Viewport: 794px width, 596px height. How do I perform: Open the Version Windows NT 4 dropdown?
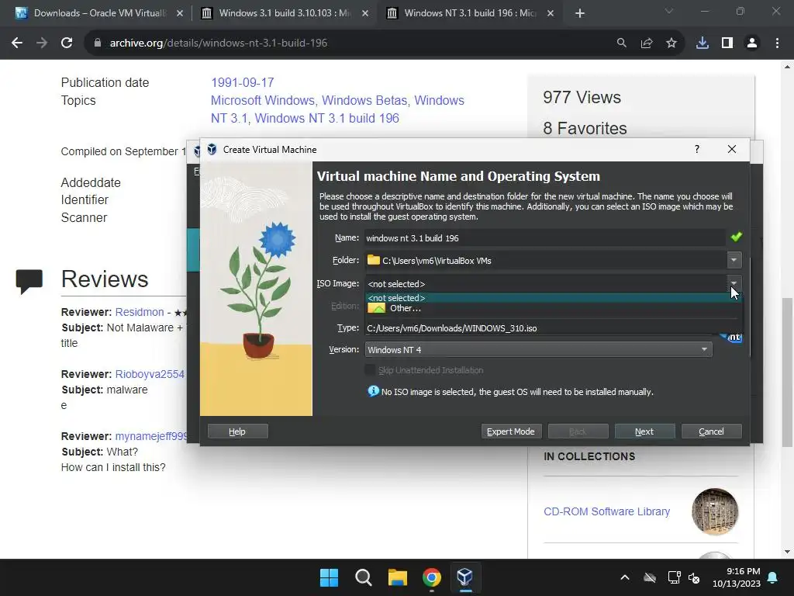[x=538, y=350]
